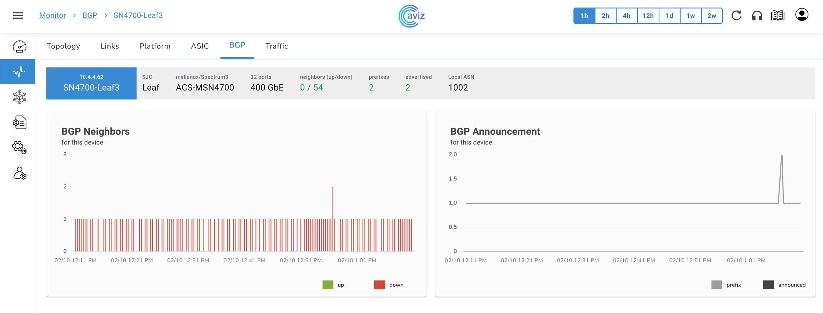Toggle the red down legend swatch

(x=379, y=285)
